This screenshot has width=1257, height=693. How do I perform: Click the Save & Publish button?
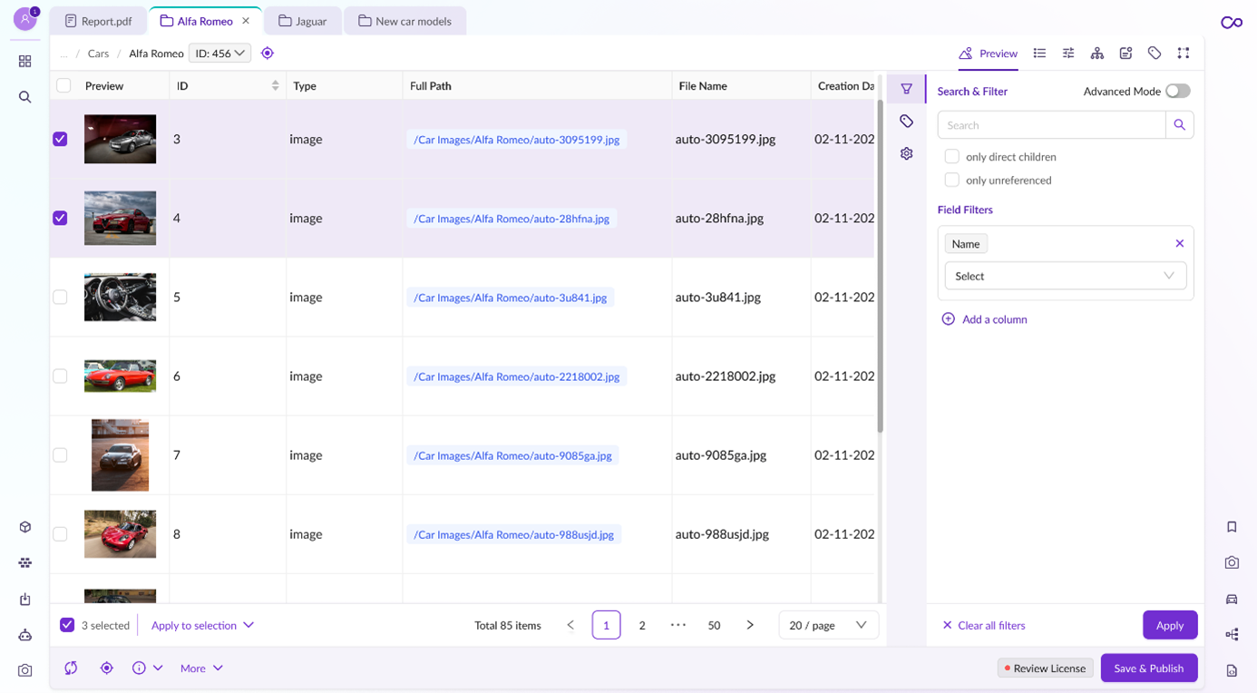(1149, 668)
